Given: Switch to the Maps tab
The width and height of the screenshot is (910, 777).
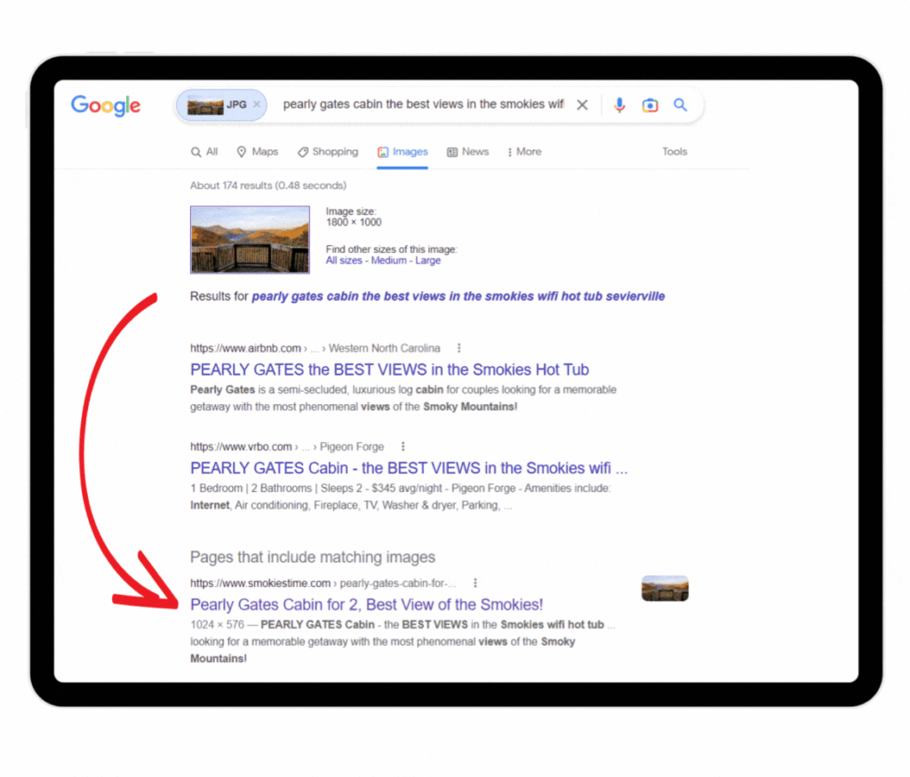Looking at the screenshot, I should pyautogui.click(x=257, y=152).
